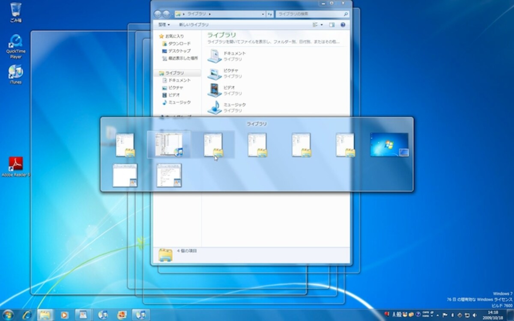
Task: Open Explorer help via the question mark icon
Action: 343,25
